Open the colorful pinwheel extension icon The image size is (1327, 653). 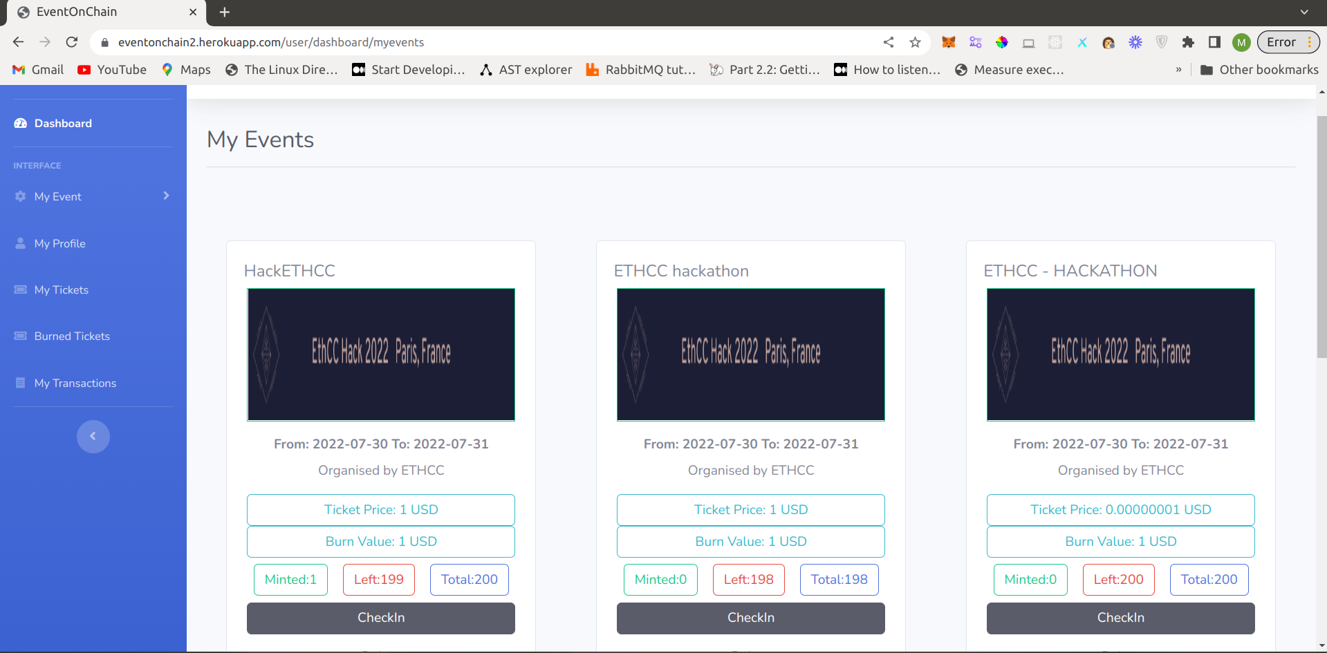(x=1002, y=42)
